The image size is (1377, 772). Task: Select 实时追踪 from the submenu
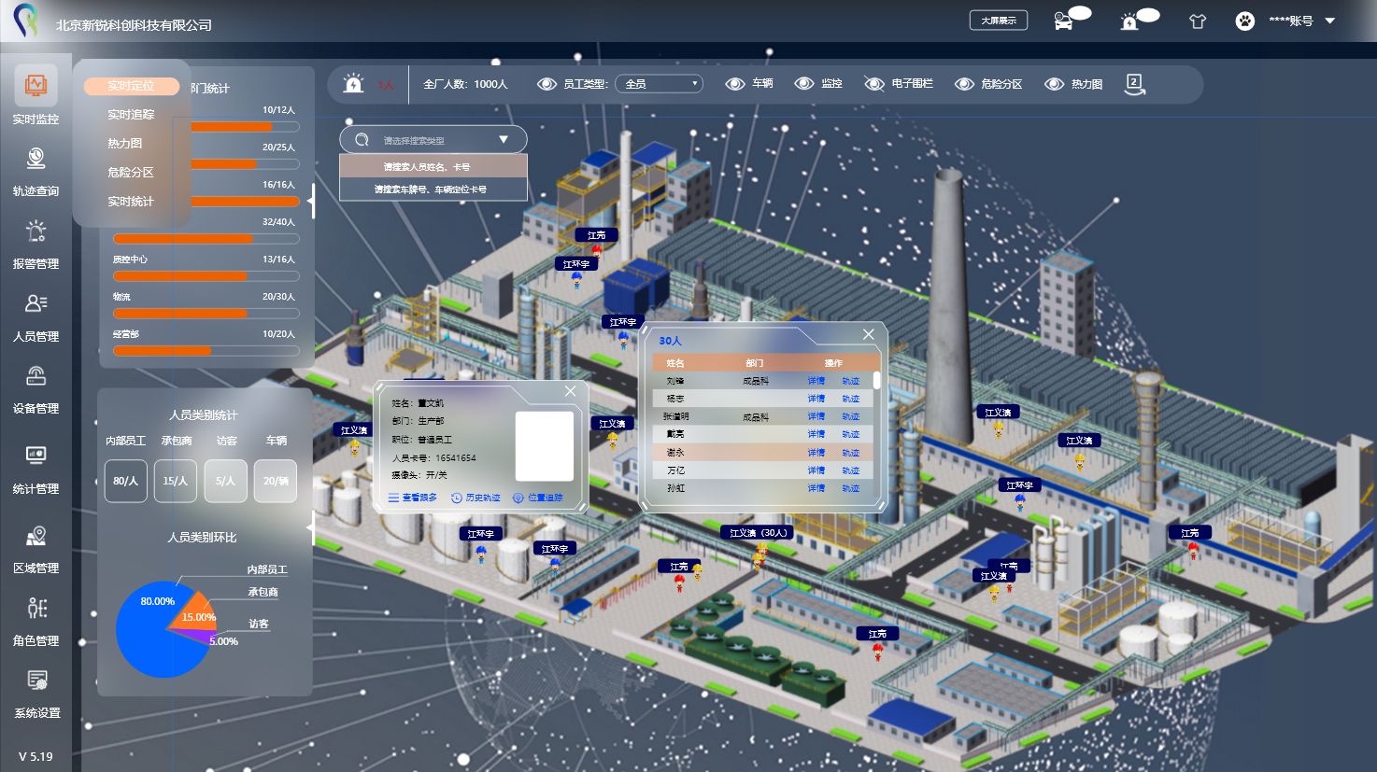point(131,115)
